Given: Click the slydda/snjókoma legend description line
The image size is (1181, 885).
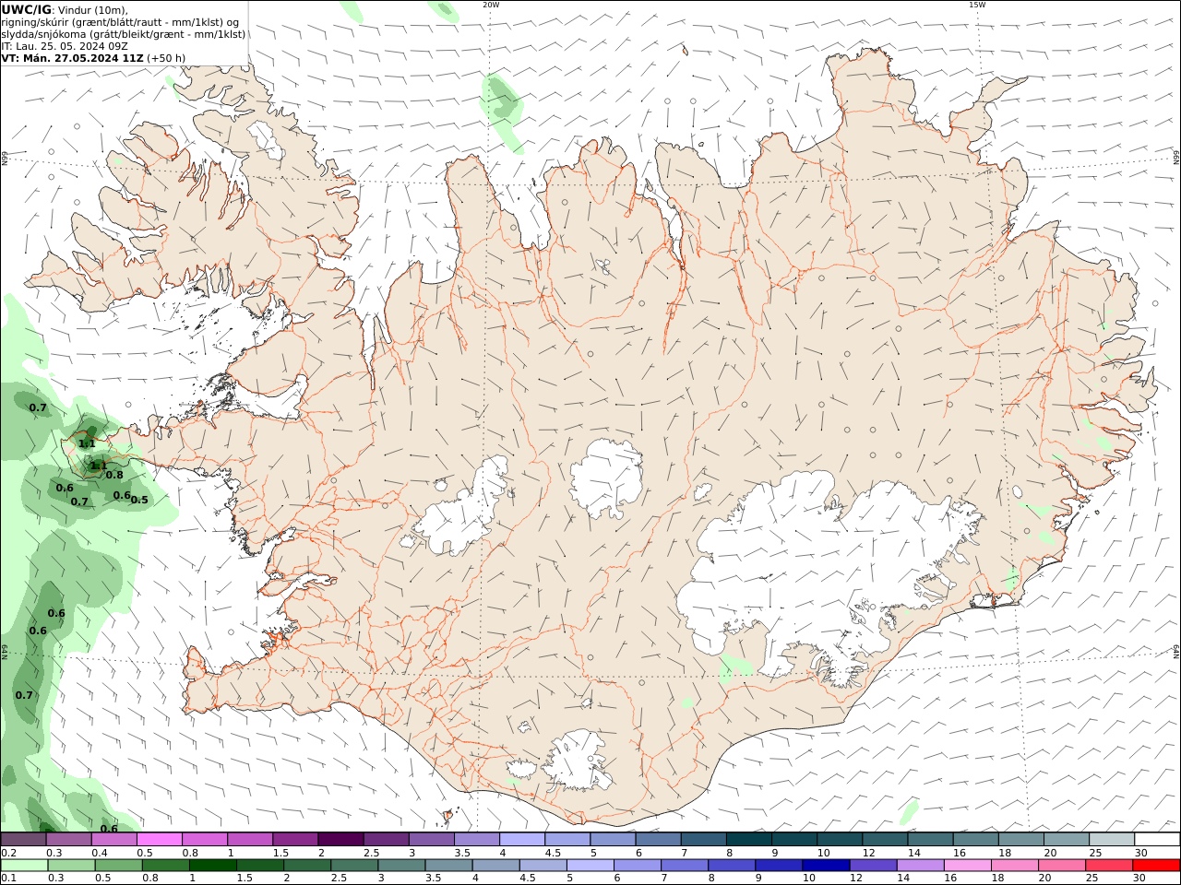Looking at the screenshot, I should (124, 34).
